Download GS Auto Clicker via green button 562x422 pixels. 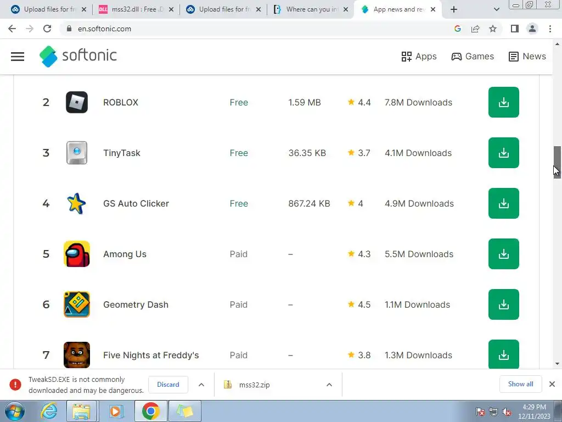pos(504,203)
